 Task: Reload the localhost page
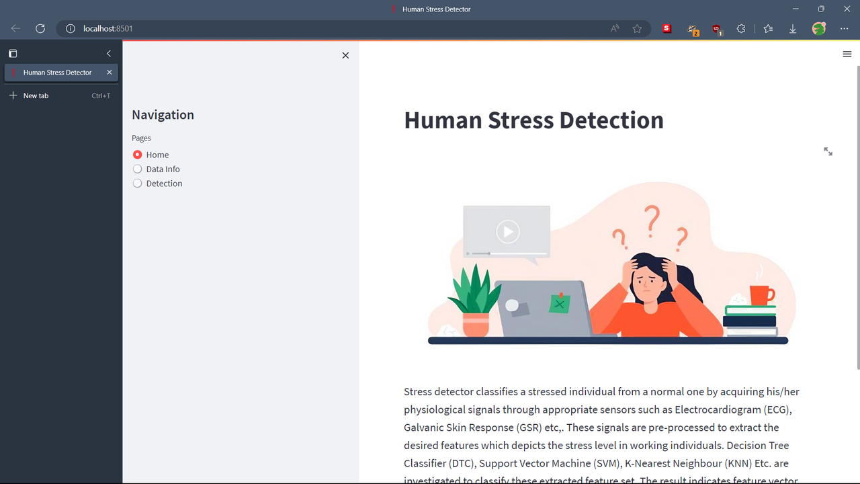(40, 29)
